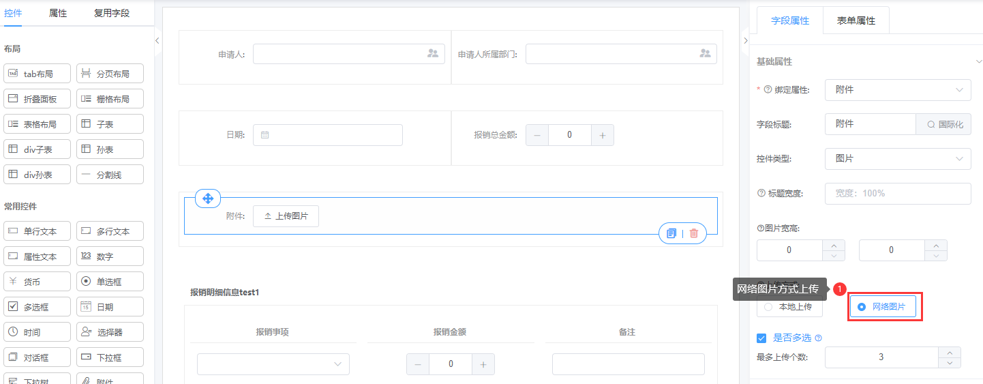
Task: Collapse the 基础属性 section
Action: (x=978, y=61)
